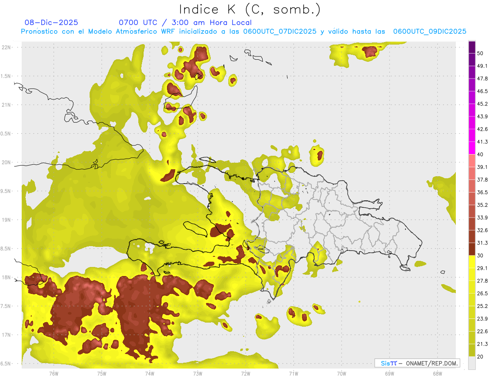Click the "21.3" color scale value

(482, 344)
